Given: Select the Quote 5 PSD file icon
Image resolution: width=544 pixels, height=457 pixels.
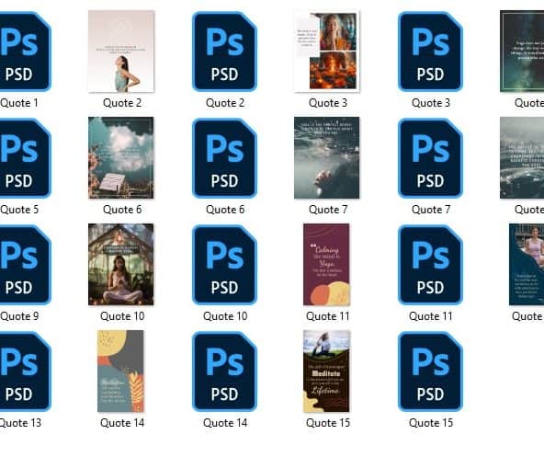Looking at the screenshot, I should coord(25,158).
